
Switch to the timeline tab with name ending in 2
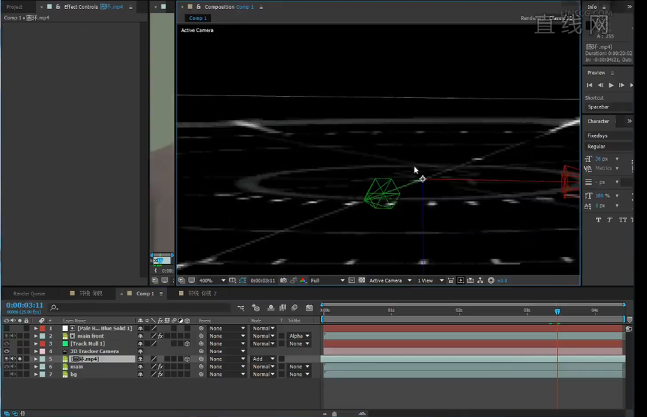pyautogui.click(x=202, y=293)
